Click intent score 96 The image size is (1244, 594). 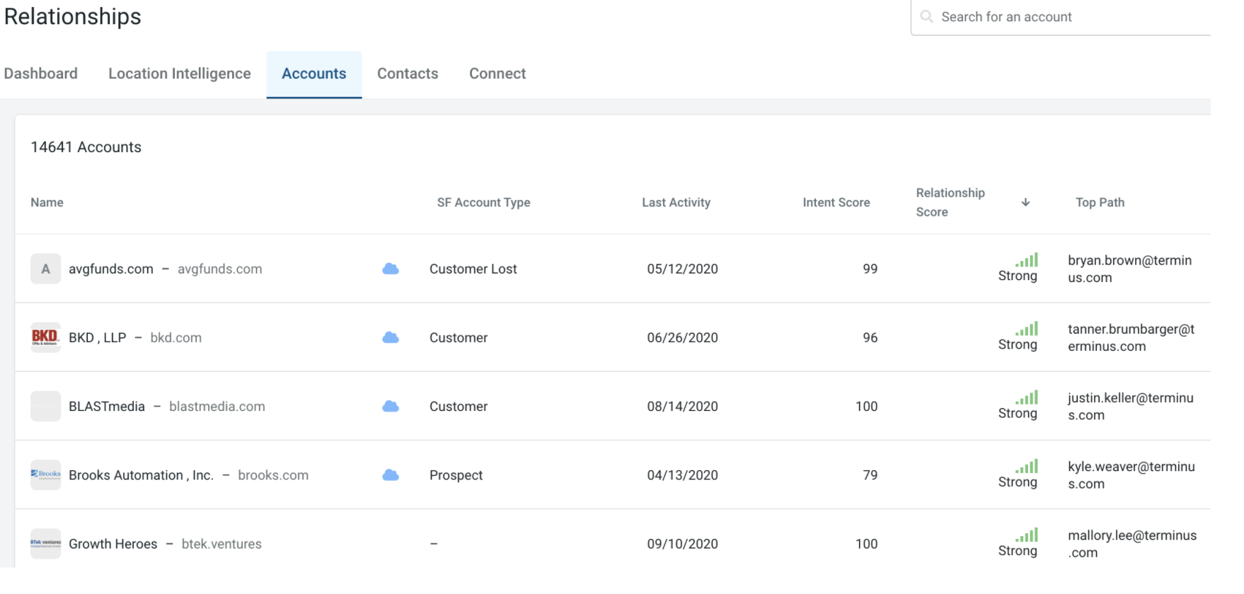pyautogui.click(x=870, y=337)
